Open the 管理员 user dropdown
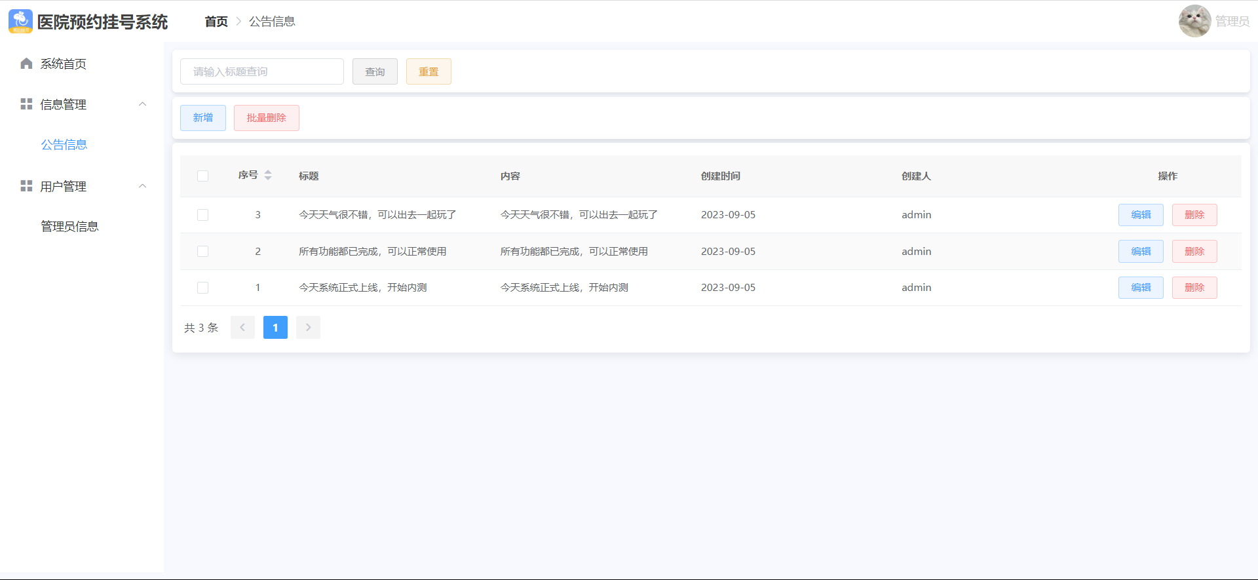Image resolution: width=1258 pixels, height=580 pixels. coord(1232,22)
